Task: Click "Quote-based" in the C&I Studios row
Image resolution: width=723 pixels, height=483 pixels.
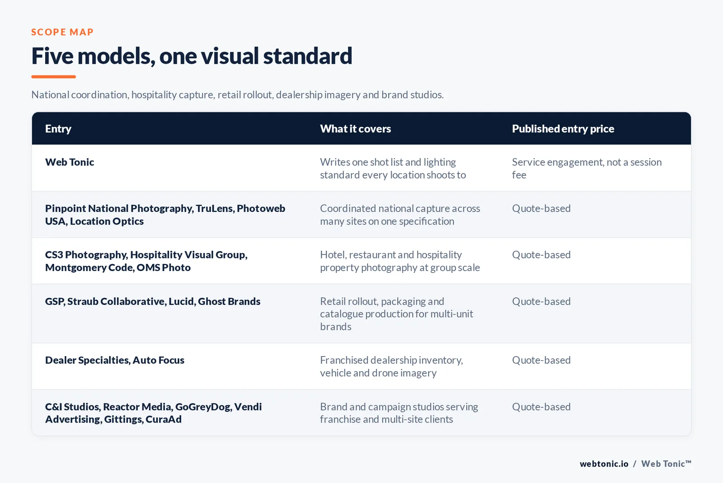Action: coord(541,407)
